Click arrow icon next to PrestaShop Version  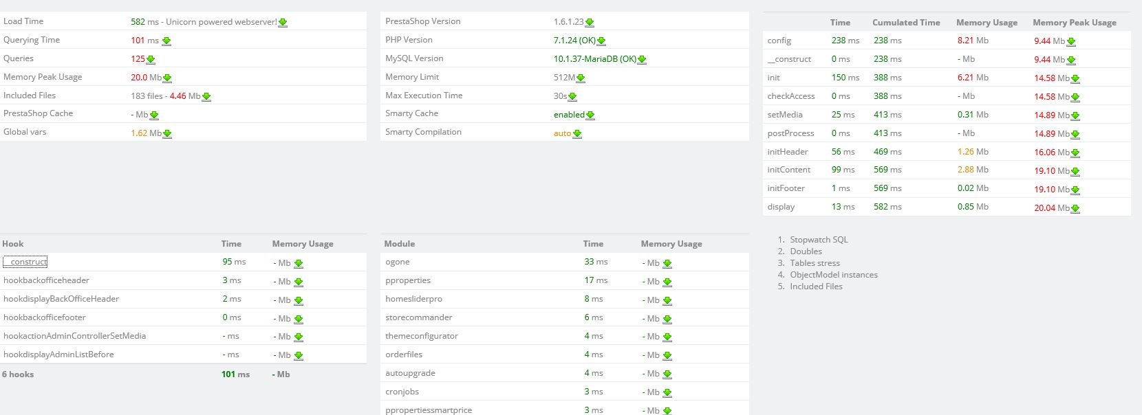(x=590, y=23)
